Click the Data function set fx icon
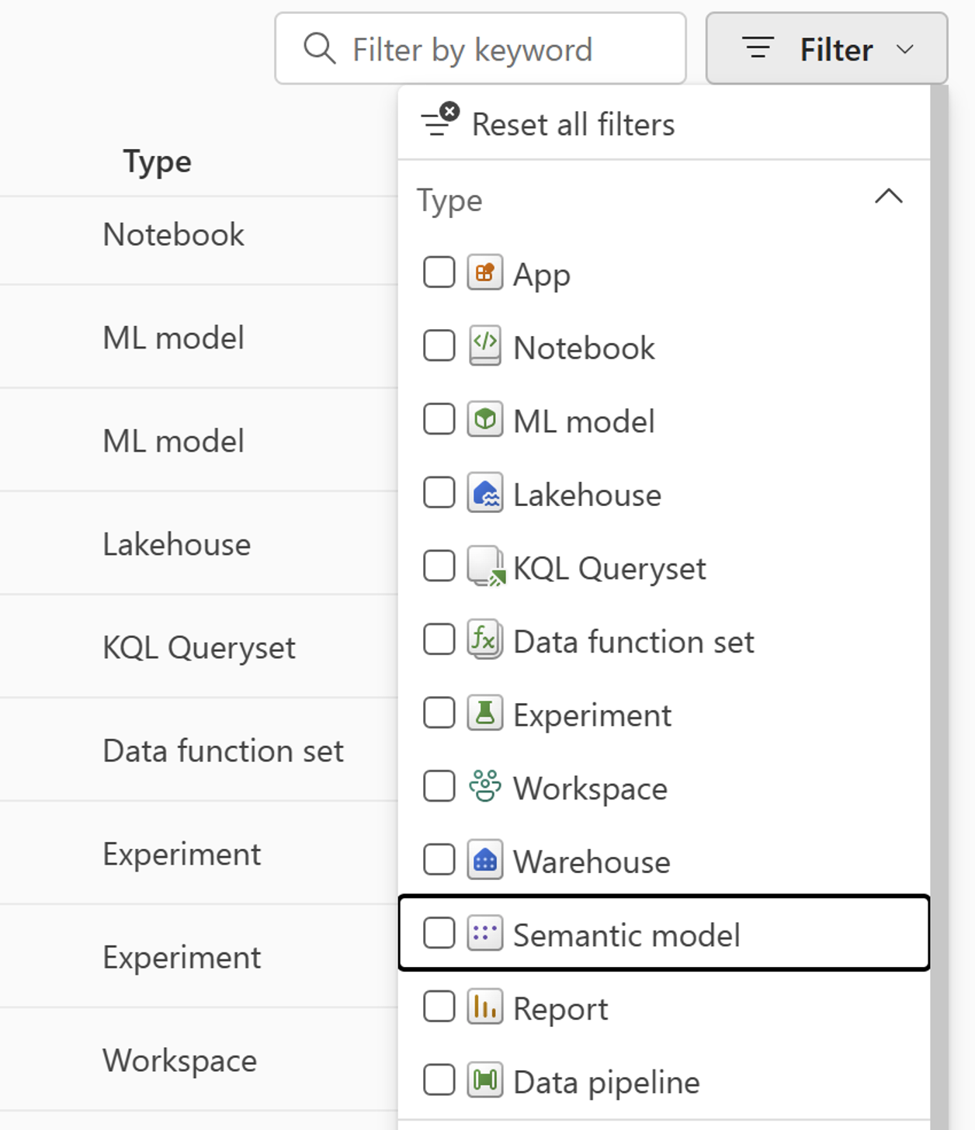The height and width of the screenshot is (1130, 975). (485, 640)
